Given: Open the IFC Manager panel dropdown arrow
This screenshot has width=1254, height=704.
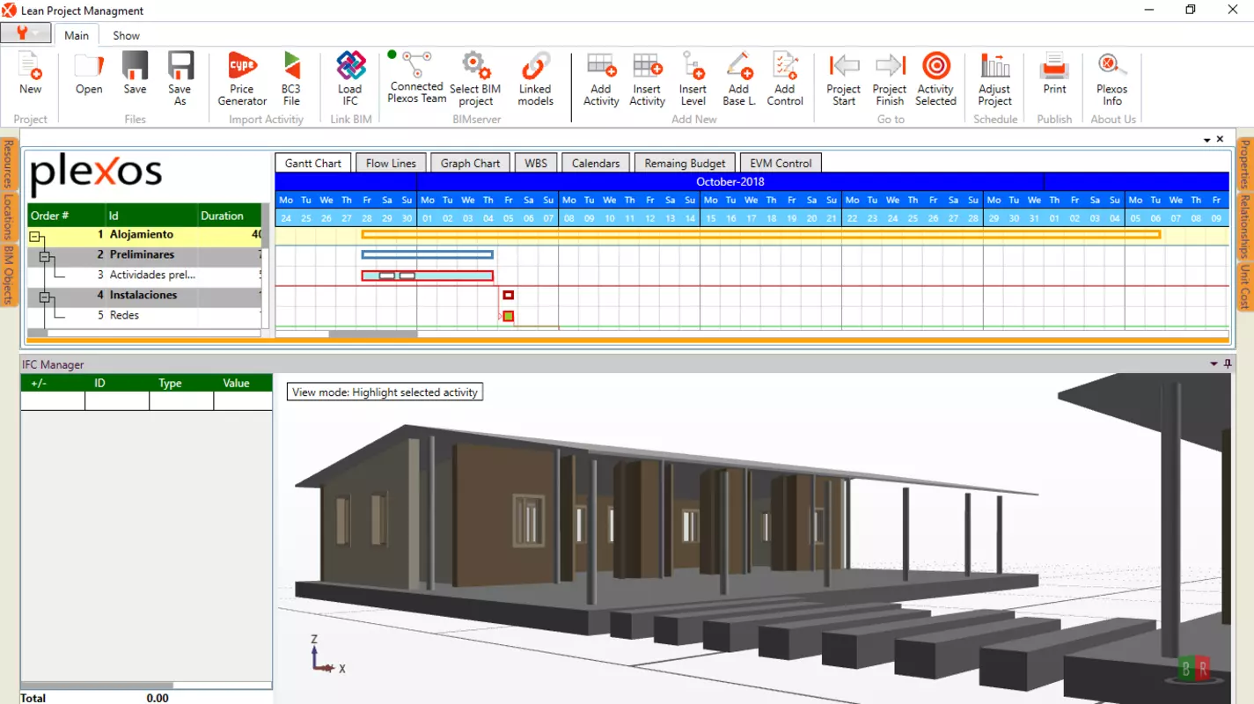Looking at the screenshot, I should [x=1214, y=363].
